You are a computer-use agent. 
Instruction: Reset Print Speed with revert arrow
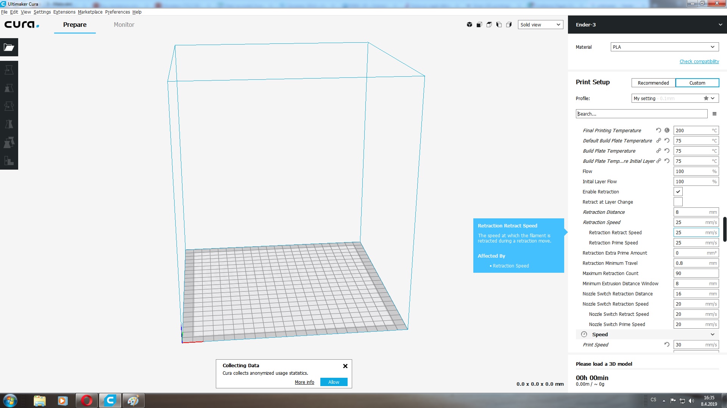coord(667,345)
